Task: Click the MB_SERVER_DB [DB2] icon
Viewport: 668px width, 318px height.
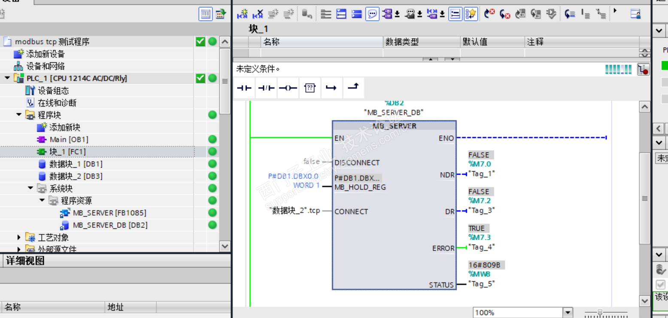Action: [x=65, y=225]
